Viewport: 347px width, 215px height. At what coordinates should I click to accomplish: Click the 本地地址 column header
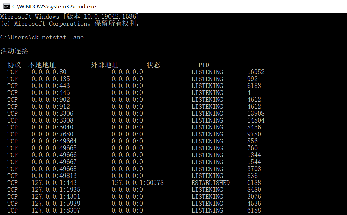click(x=42, y=65)
